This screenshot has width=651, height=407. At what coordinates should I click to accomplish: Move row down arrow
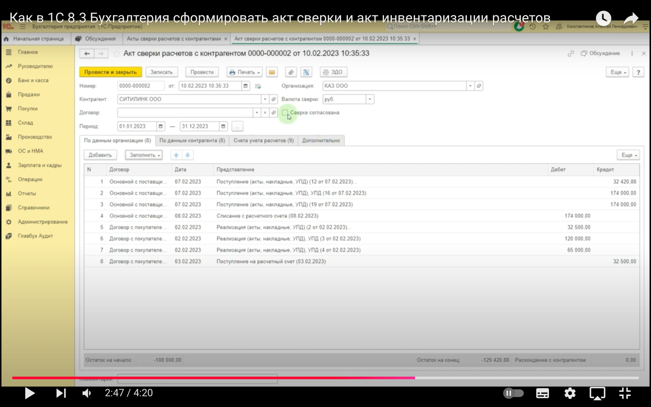188,155
